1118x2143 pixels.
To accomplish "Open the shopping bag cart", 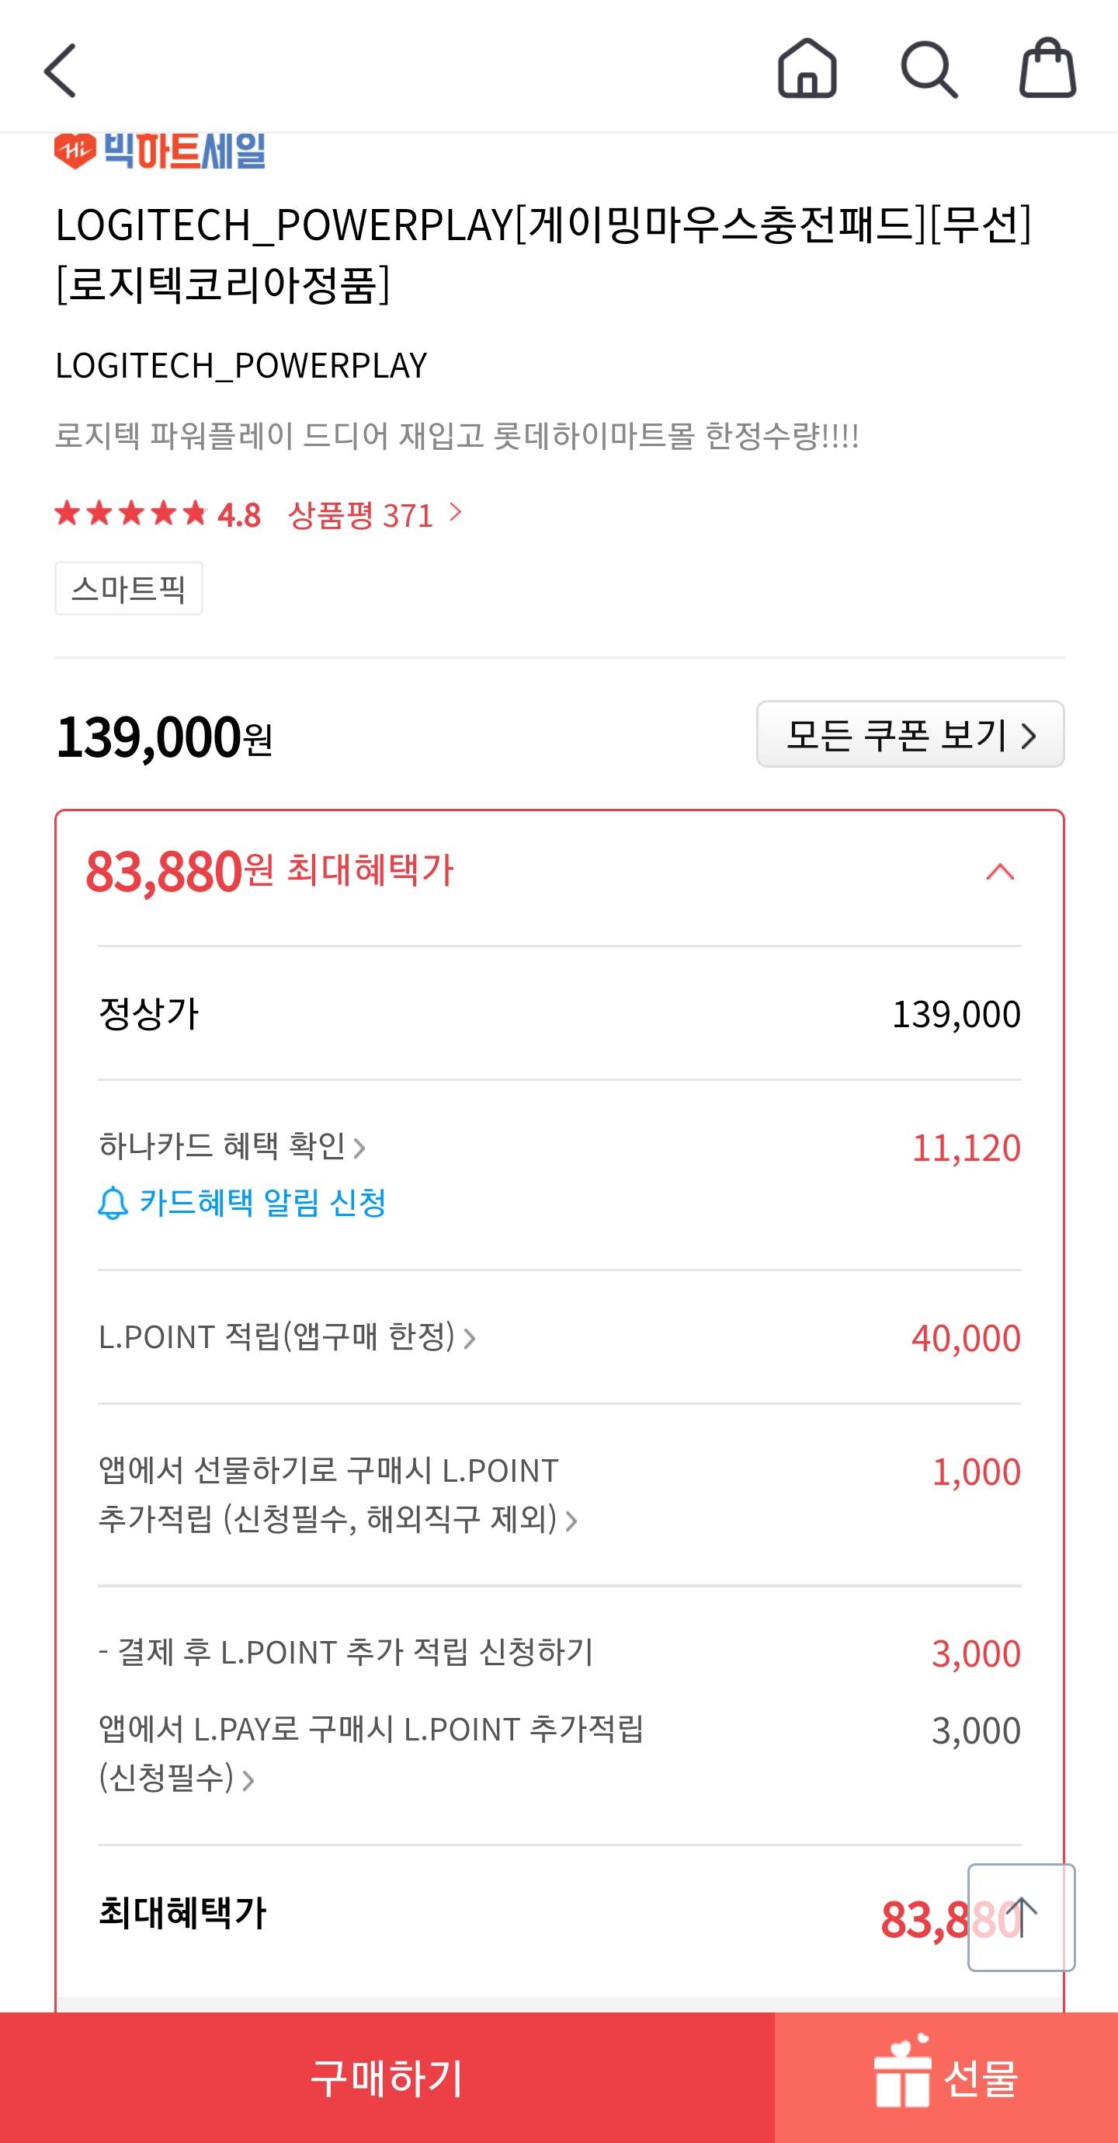I will click(1047, 69).
